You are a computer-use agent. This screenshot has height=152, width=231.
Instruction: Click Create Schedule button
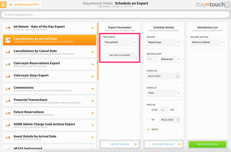pos(207,144)
